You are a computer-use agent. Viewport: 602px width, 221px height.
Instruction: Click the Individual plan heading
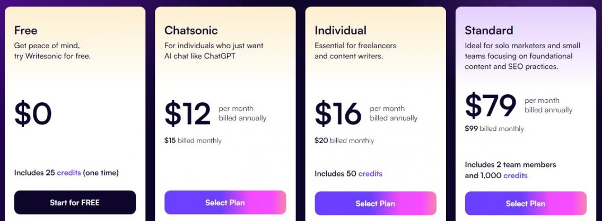tap(340, 30)
